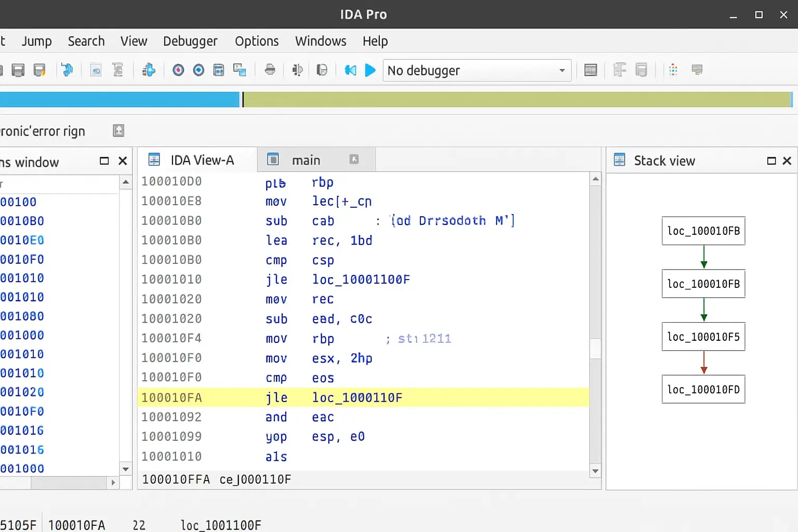This screenshot has width=798, height=532.
Task: Open the Search menu
Action: 86,41
